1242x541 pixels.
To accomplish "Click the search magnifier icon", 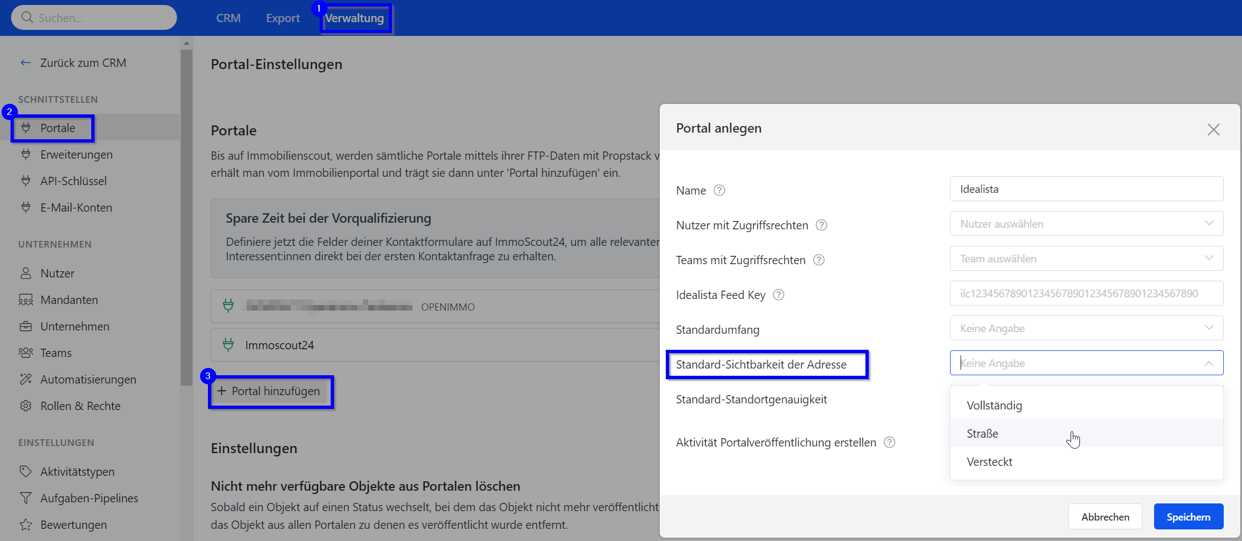I will [27, 18].
